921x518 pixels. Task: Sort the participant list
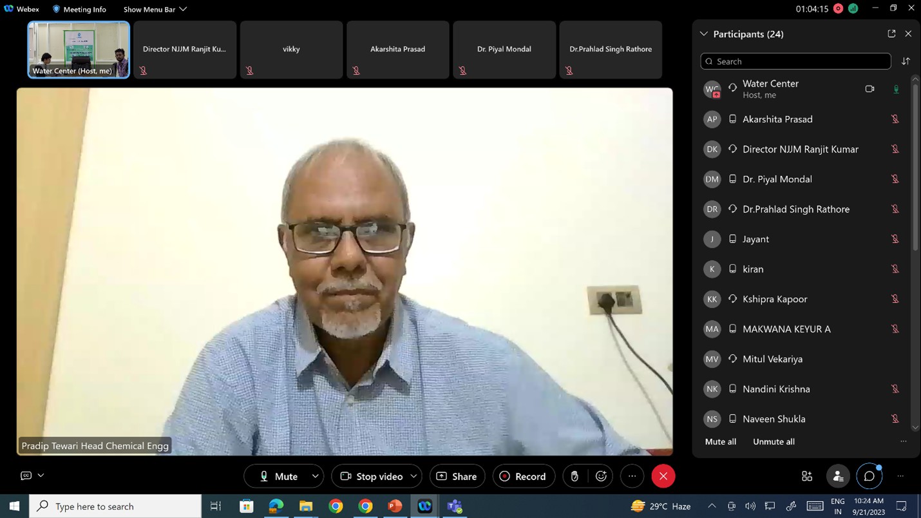click(x=906, y=61)
